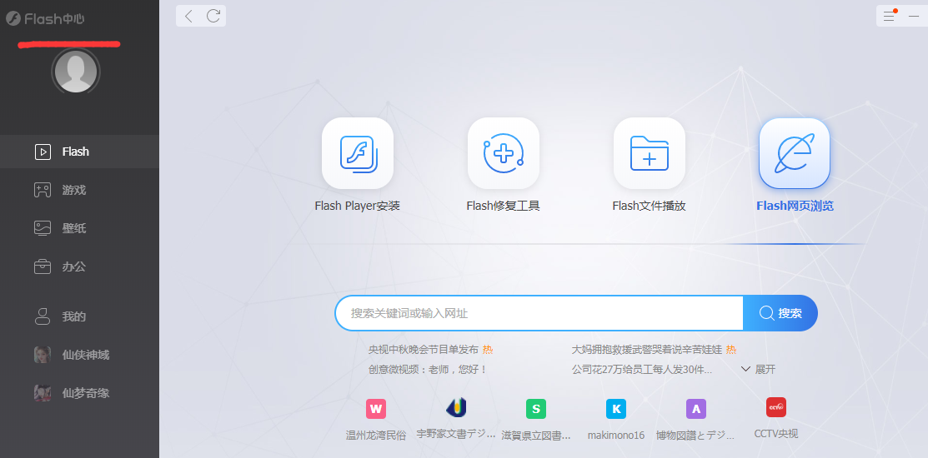Click the back arrow navigation icon
Image resolution: width=928 pixels, height=458 pixels.
(188, 16)
